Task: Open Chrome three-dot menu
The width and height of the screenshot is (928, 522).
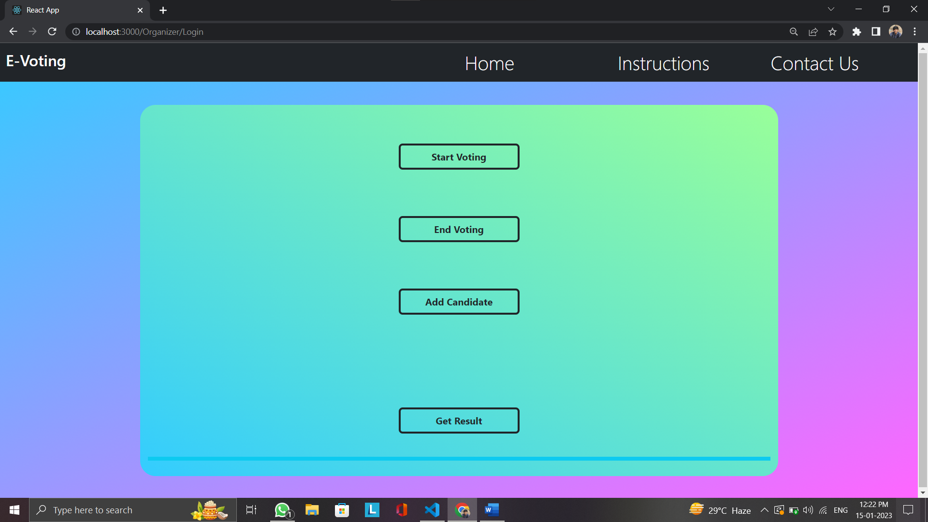Action: [x=914, y=32]
